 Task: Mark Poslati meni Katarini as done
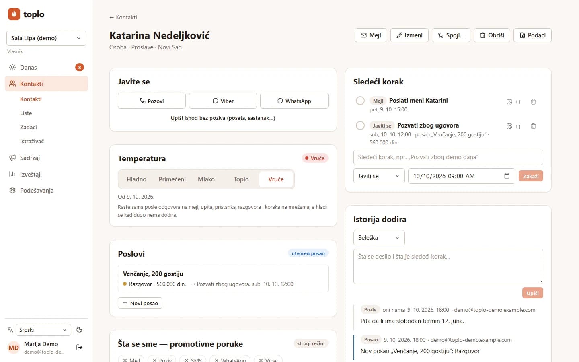pos(360,101)
